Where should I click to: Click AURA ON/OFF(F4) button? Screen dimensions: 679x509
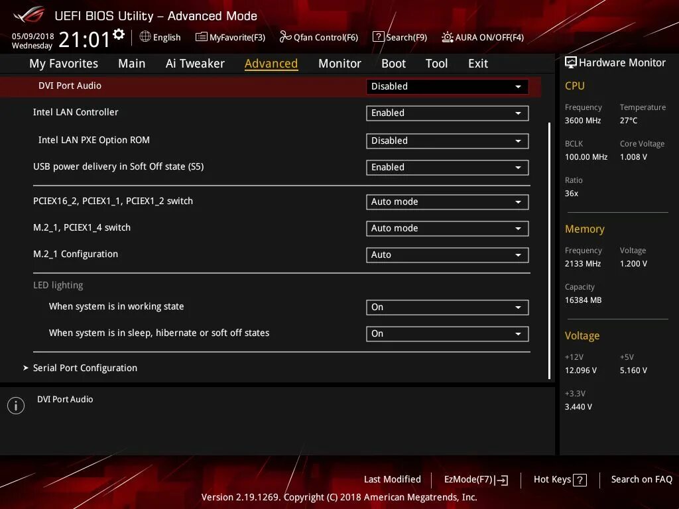483,37
